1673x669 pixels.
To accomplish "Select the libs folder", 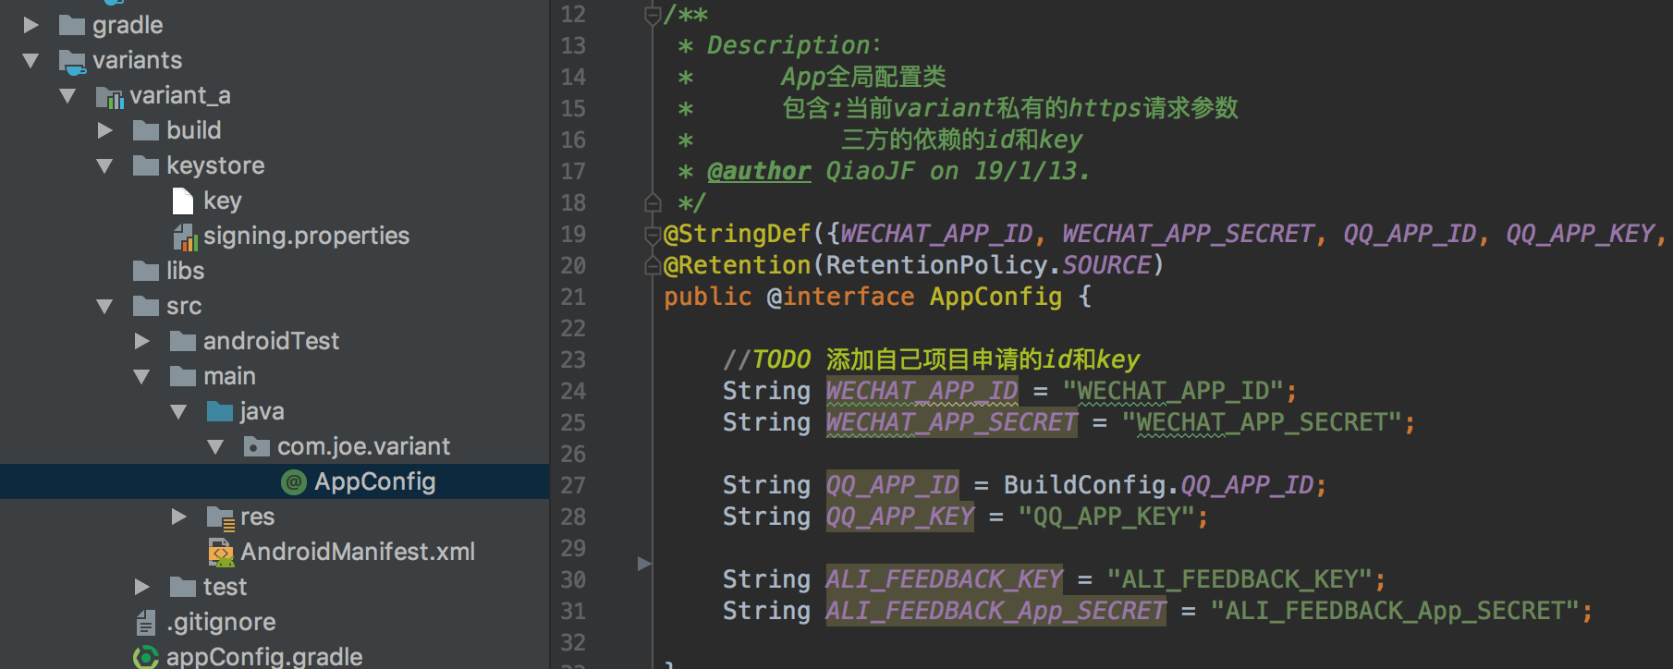I will pos(185,271).
